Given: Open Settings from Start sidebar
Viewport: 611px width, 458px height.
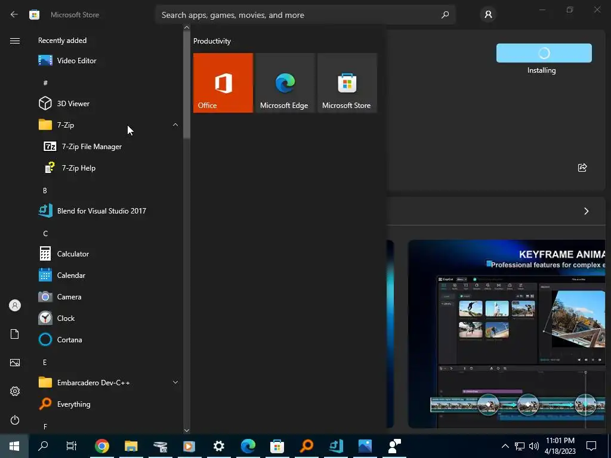Looking at the screenshot, I should tap(15, 391).
